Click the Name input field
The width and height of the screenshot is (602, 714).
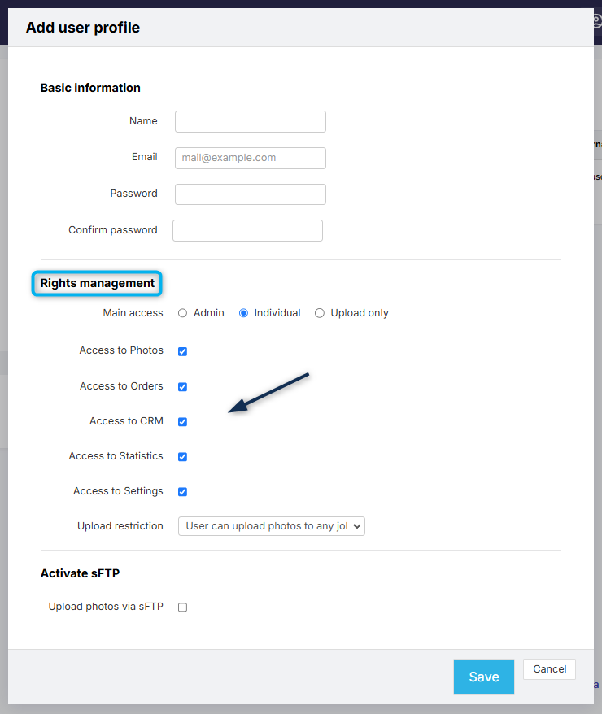[x=250, y=122]
